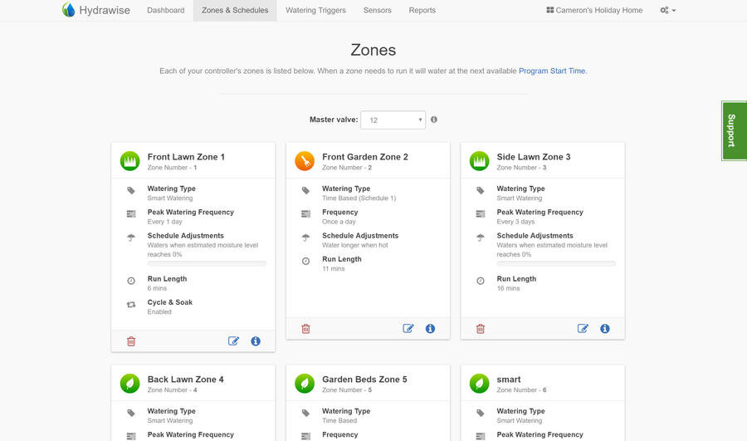Click Side Lawn Zone 3 grass icon
Screen dimensions: 747x441
point(479,161)
